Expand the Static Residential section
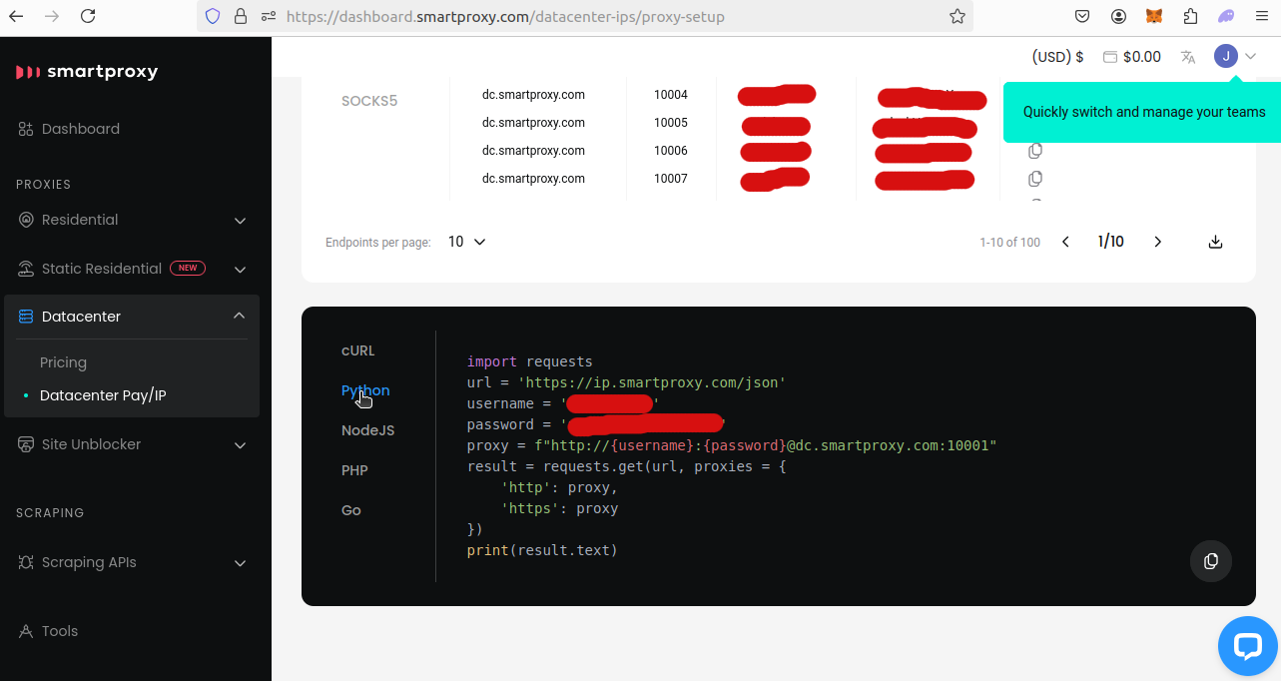1281x681 pixels. coord(240,270)
